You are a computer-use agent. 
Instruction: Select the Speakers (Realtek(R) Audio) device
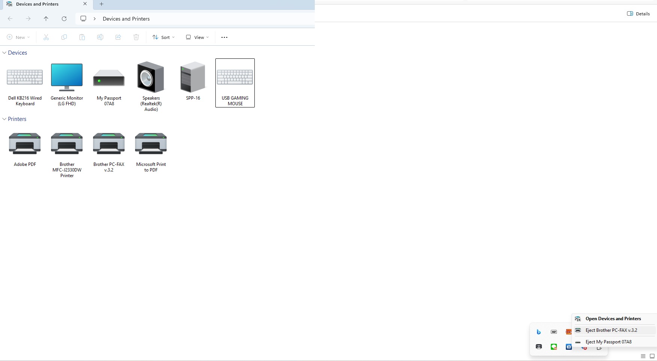[x=151, y=86]
